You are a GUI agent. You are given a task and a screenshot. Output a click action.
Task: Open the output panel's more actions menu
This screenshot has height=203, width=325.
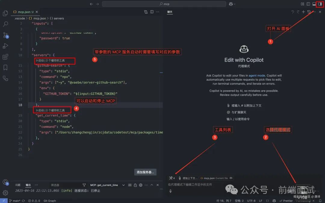tap(146, 185)
